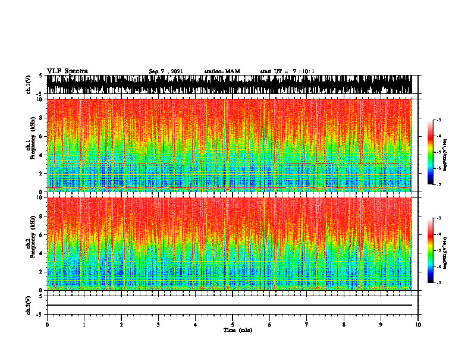Click inside the ch.1 spectrogram panel
This screenshot has height=364, width=471.
tap(229, 145)
